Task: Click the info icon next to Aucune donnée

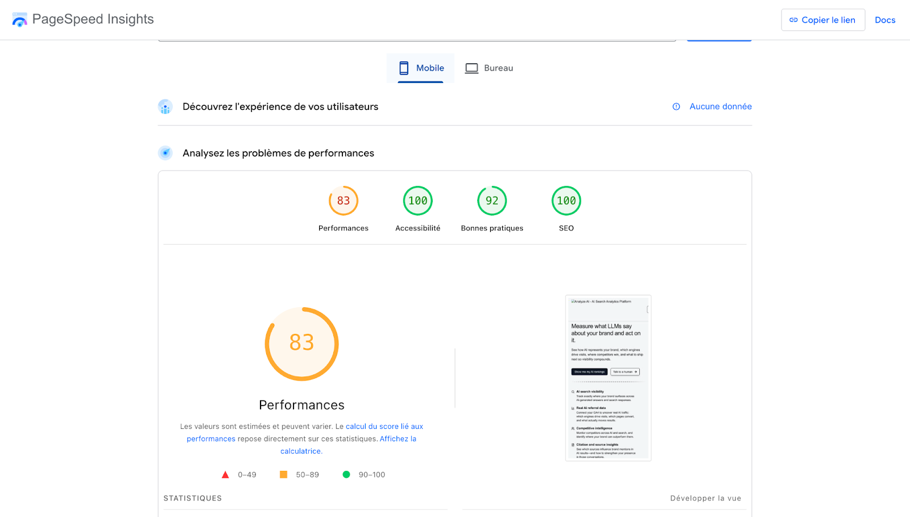Action: [x=676, y=106]
